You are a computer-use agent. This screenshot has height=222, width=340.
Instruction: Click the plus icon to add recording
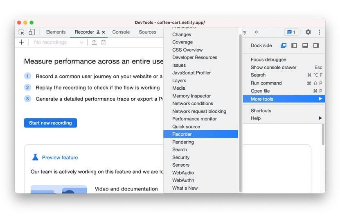[22, 42]
